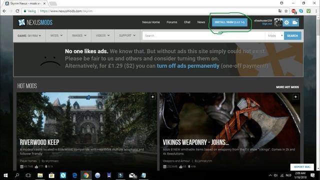Screen dimensions: 320x180
Task: Bookmark this page with star icon
Action: click(x=286, y=11)
